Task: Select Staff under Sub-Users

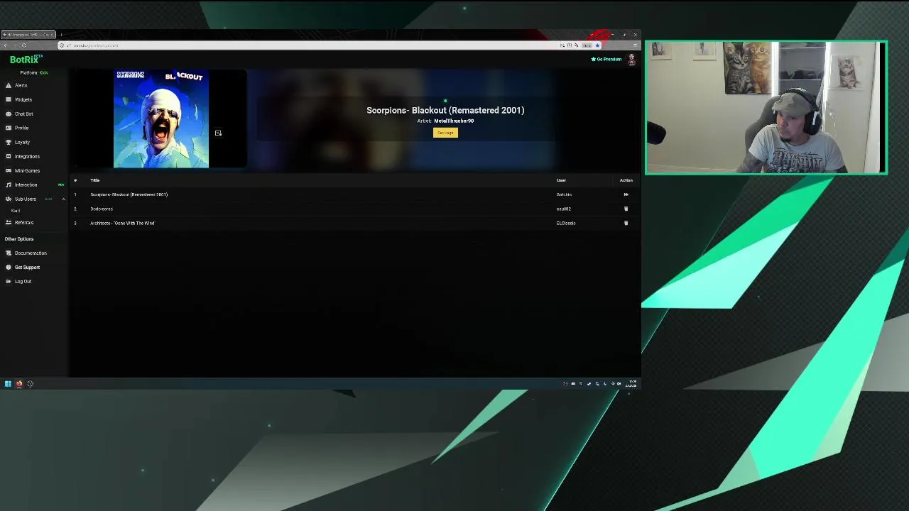Action: [x=16, y=211]
